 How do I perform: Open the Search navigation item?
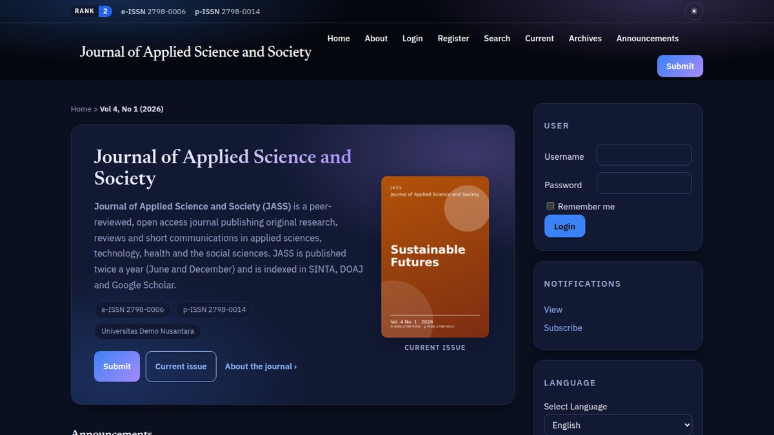pos(497,39)
